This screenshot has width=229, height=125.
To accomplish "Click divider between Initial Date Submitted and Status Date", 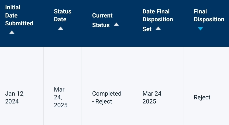I will point(43,86).
